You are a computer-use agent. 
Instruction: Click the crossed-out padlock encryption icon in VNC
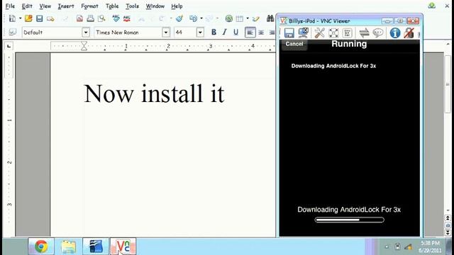coord(409,33)
